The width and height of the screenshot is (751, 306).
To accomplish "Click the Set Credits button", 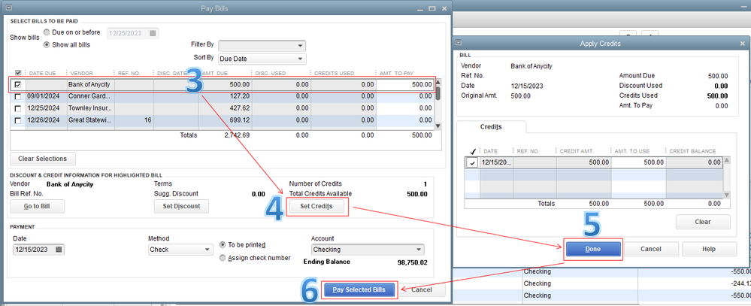I will coord(316,207).
